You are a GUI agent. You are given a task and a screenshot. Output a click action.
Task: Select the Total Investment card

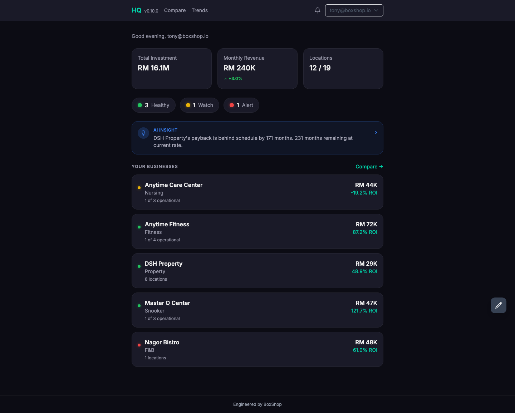172,69
